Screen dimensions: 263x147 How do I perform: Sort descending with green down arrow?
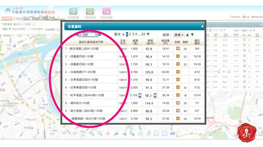(192, 35)
